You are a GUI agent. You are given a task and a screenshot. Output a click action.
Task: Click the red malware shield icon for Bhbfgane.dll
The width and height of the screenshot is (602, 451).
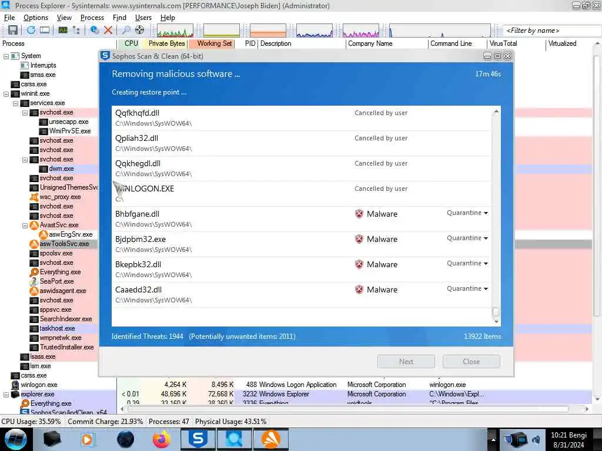pos(359,214)
